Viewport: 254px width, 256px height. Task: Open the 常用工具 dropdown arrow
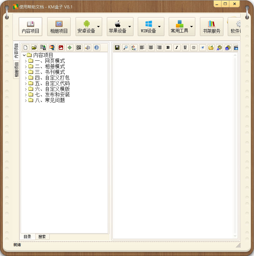pos(192,27)
